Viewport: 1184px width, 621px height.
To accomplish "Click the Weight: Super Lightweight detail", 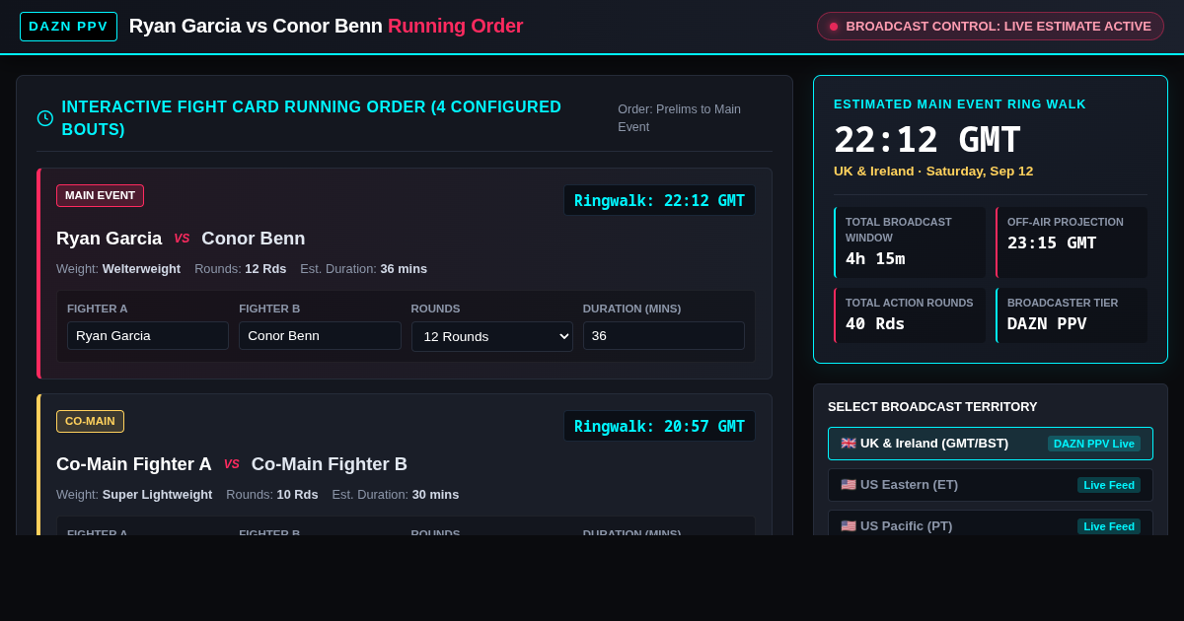I will [x=134, y=494].
